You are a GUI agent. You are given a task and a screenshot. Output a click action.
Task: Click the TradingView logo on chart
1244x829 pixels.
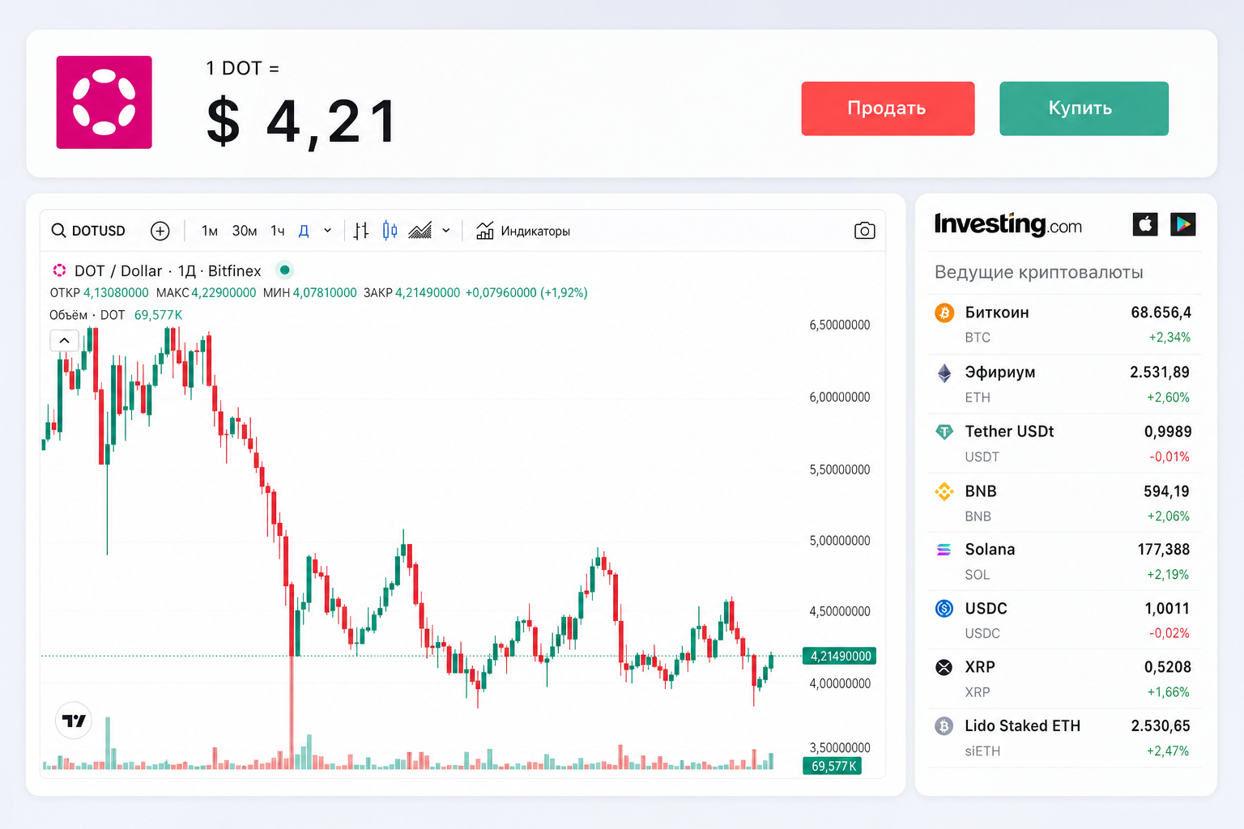coord(74,721)
